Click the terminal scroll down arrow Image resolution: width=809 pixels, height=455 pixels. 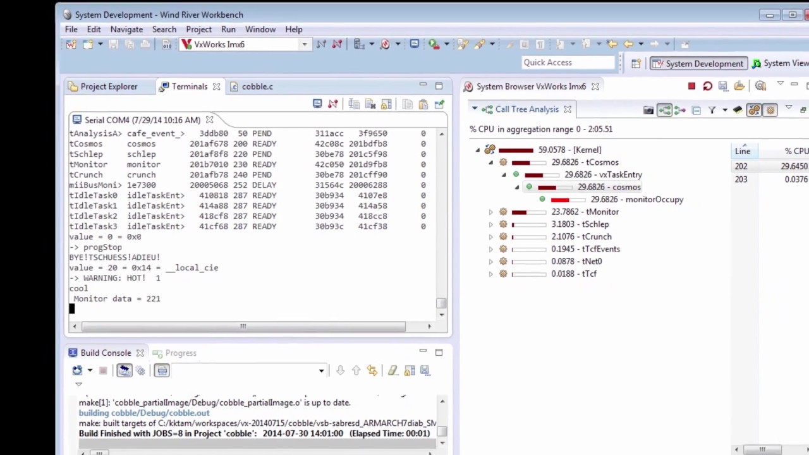pos(441,314)
